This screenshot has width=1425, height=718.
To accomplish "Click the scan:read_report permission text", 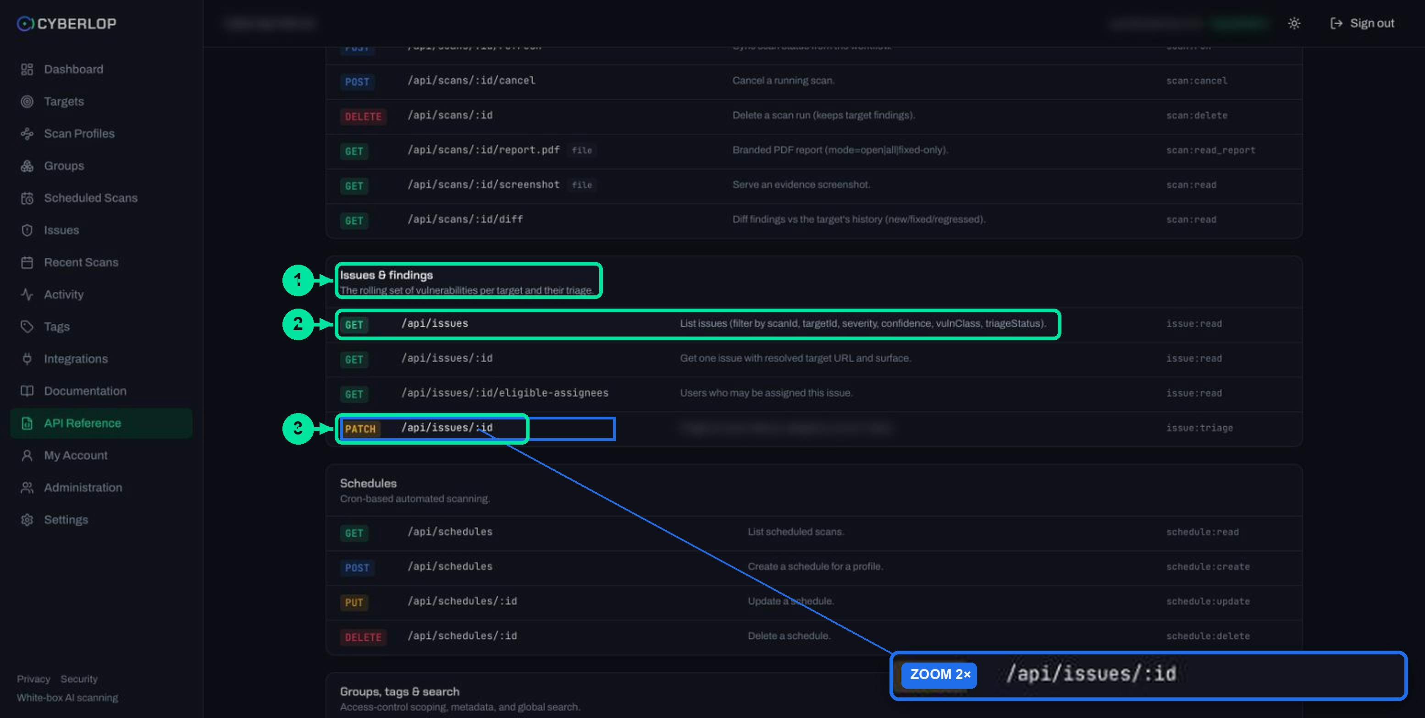I will click(x=1210, y=150).
